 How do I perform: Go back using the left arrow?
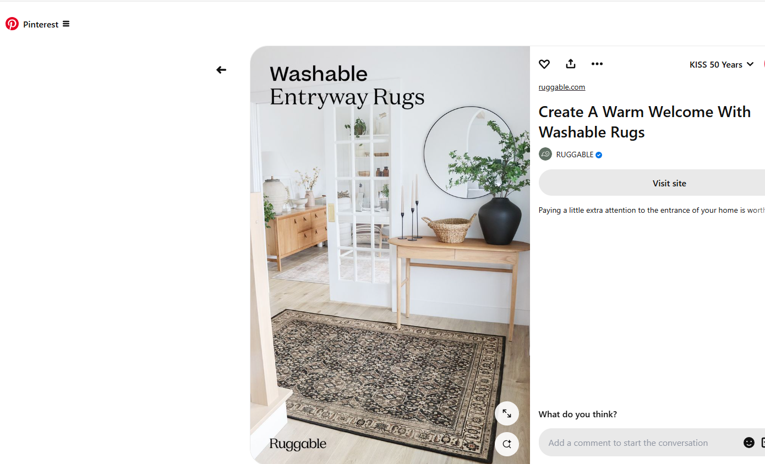point(221,70)
